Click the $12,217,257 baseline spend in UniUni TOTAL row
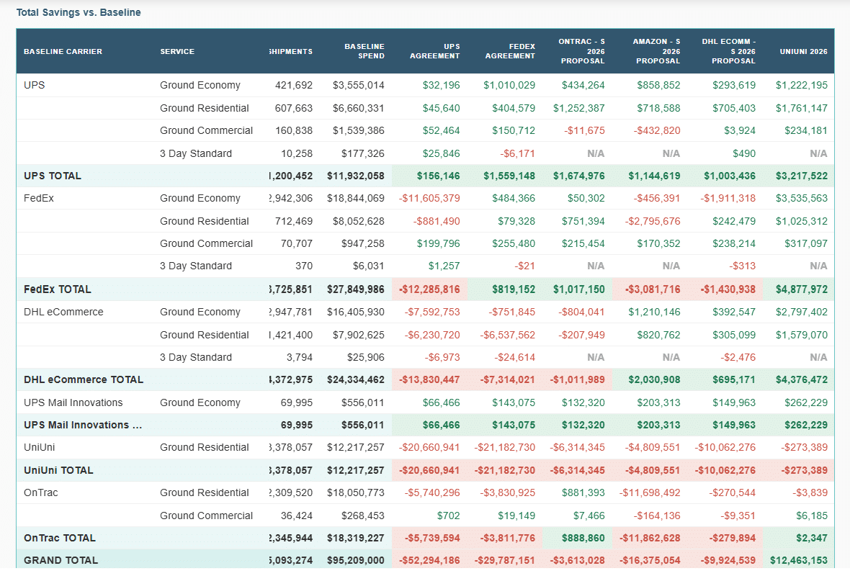Screen dimensions: 850x576 (356, 470)
